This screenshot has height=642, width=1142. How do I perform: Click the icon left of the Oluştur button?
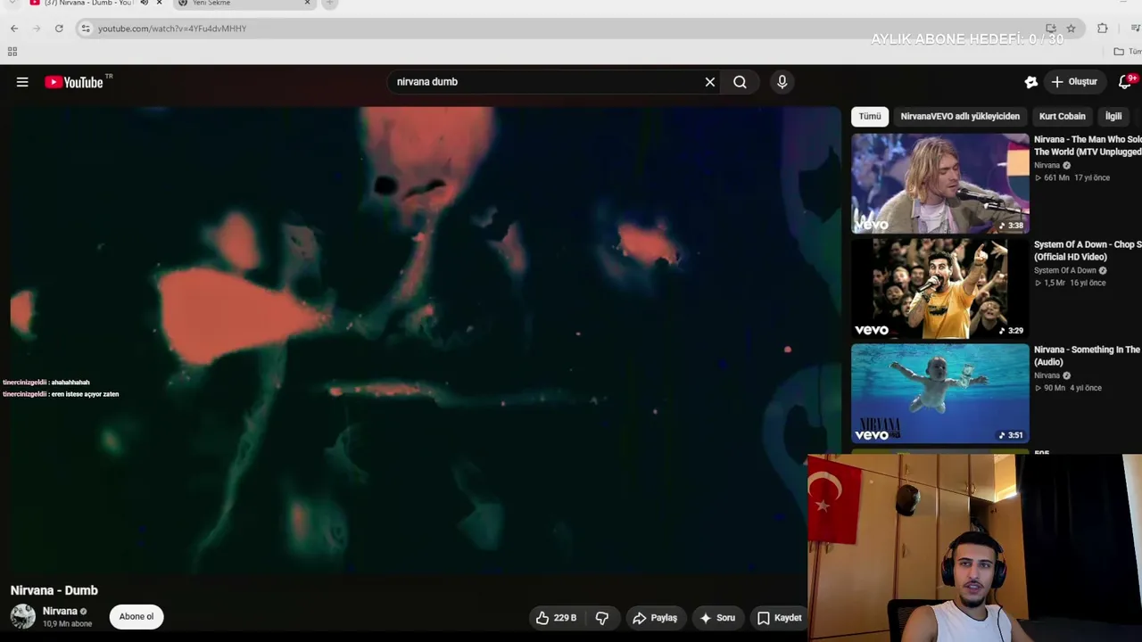[1030, 82]
